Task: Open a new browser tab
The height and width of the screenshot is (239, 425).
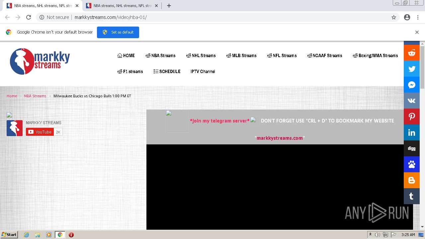Action: pos(169,6)
